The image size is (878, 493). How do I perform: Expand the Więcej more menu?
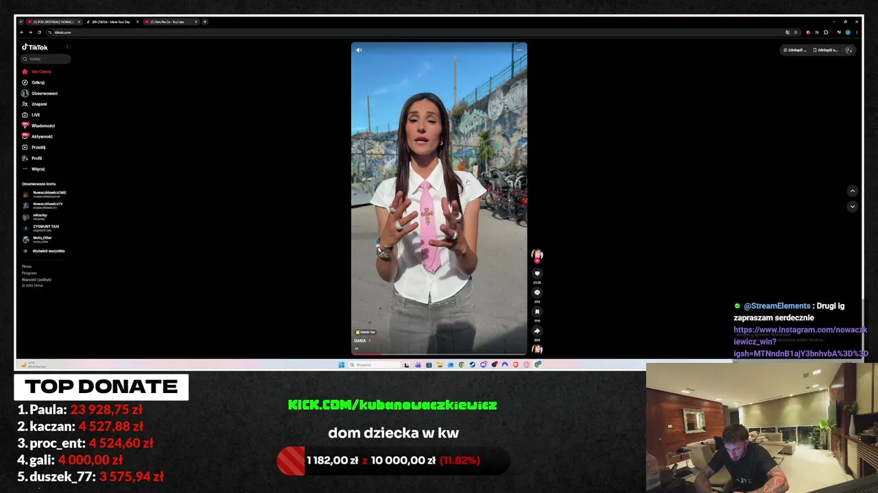point(33,169)
